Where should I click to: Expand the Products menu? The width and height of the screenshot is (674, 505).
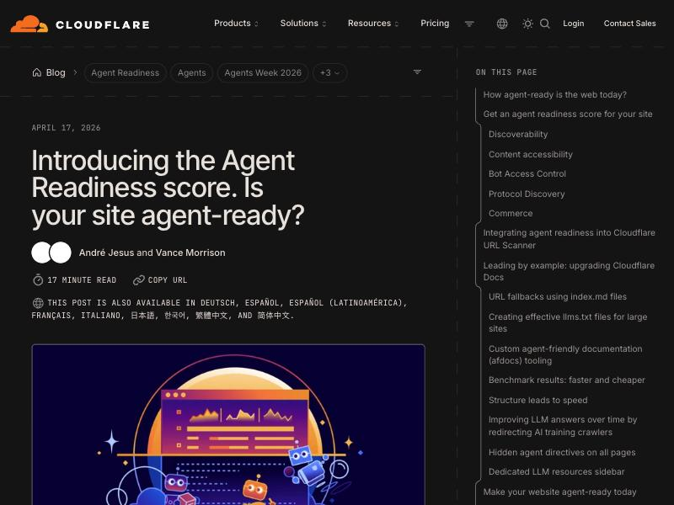(236, 24)
